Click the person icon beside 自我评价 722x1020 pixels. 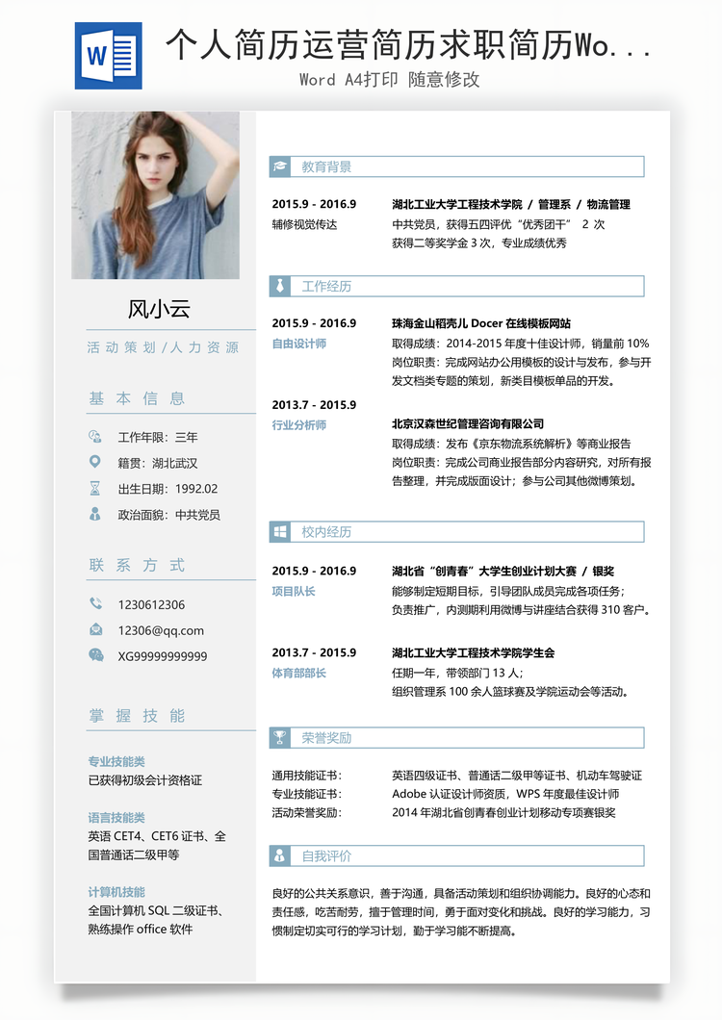tap(280, 855)
